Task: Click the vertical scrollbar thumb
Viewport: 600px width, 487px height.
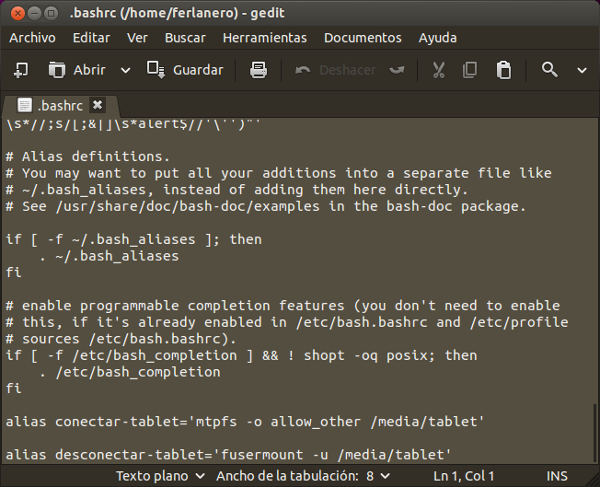Action: (595, 433)
